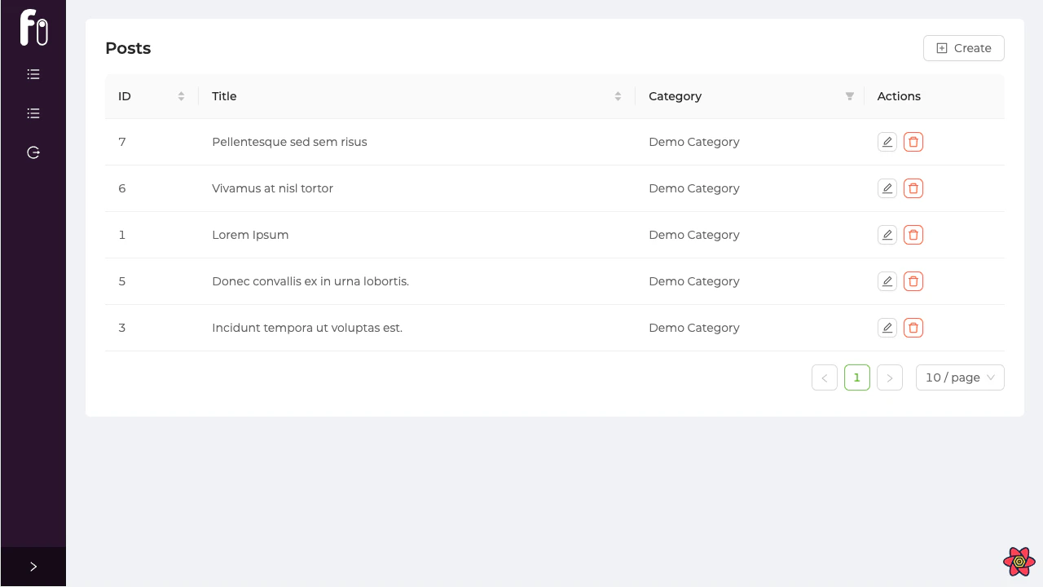Select page 1 in the pagination

pyautogui.click(x=857, y=377)
